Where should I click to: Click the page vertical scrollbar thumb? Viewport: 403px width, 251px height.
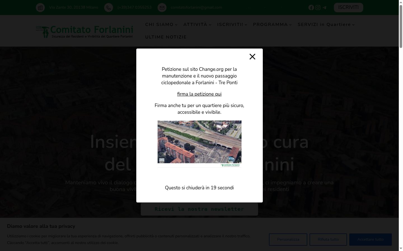(x=401, y=26)
